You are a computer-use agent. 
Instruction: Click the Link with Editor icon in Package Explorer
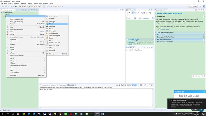point(25,10)
